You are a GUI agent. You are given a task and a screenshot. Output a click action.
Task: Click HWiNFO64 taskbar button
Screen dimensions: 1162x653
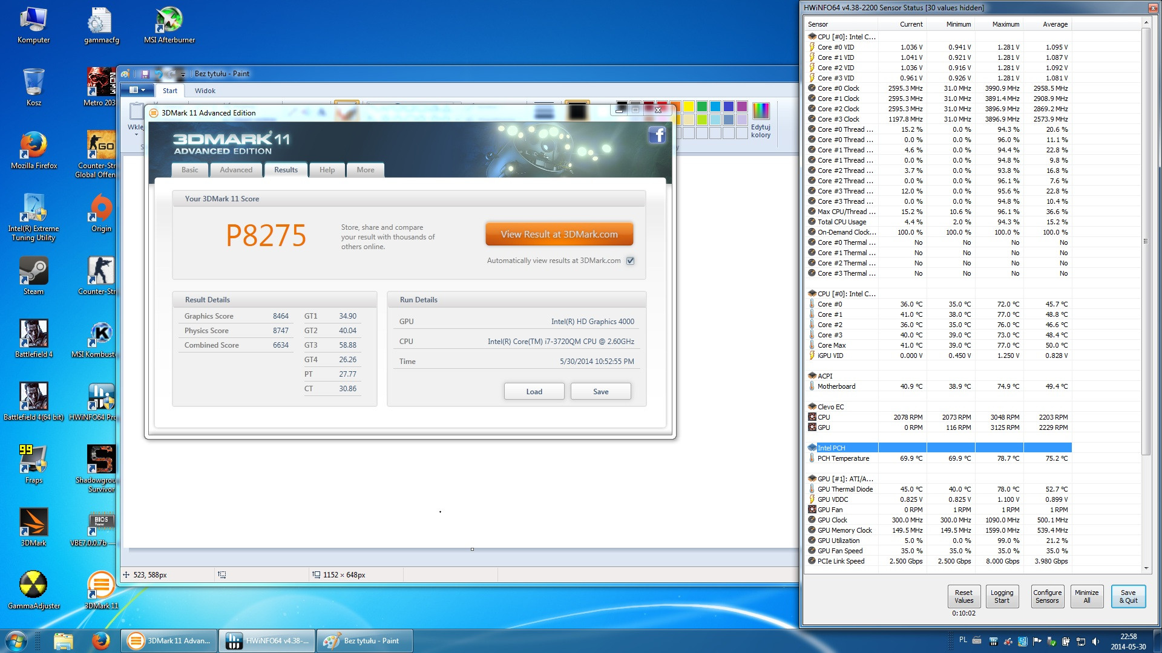coord(267,641)
